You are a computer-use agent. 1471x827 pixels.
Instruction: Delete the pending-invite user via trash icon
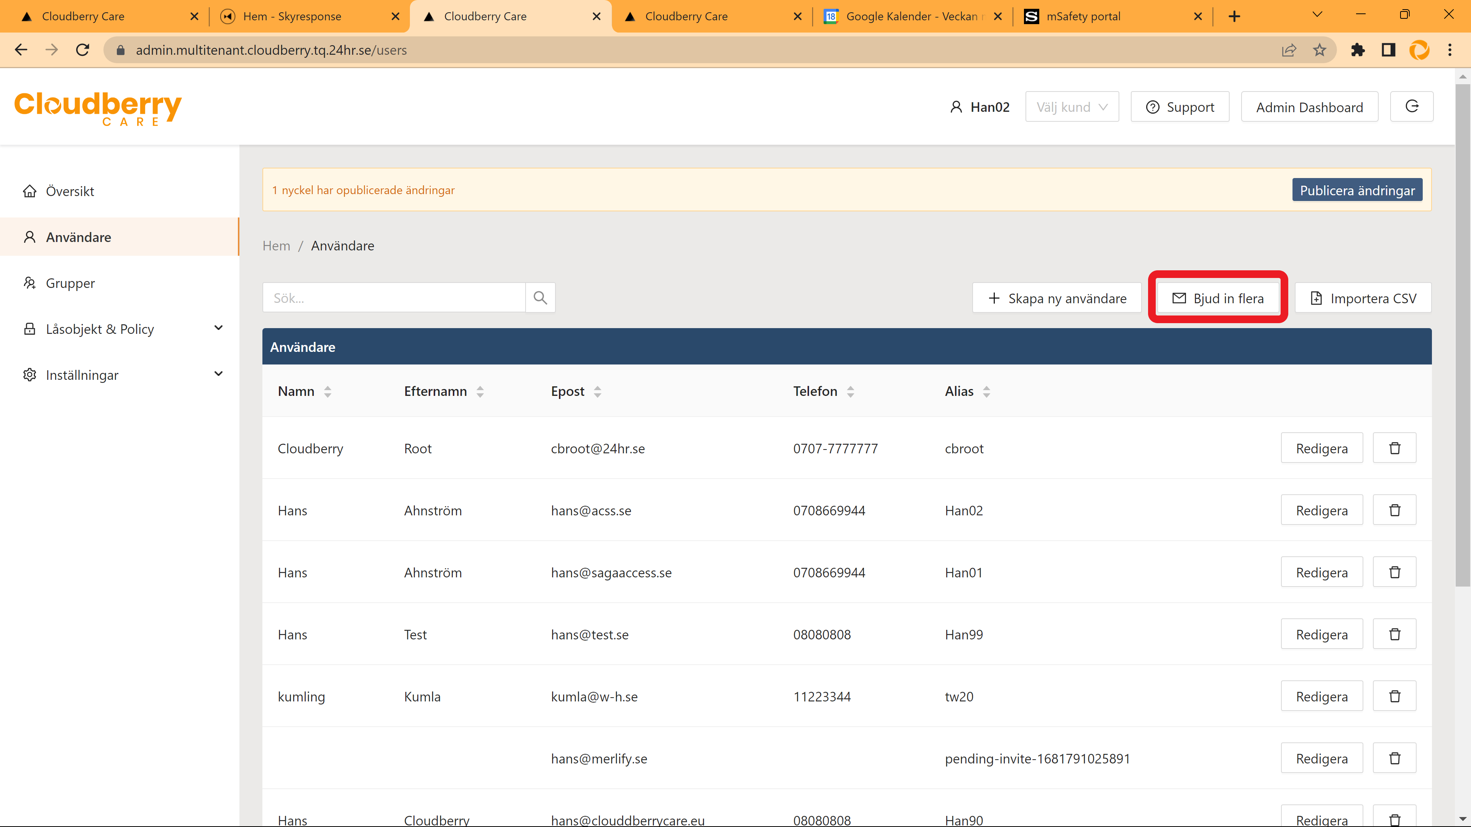pos(1394,758)
